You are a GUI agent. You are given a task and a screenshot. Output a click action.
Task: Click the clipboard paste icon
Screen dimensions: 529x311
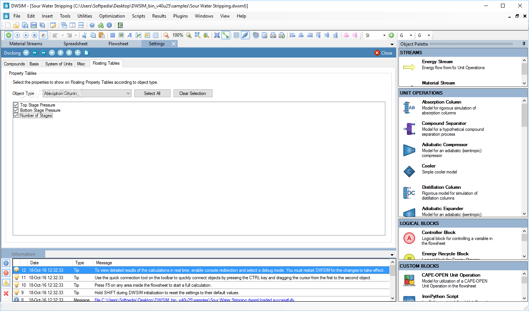pyautogui.click(x=101, y=35)
